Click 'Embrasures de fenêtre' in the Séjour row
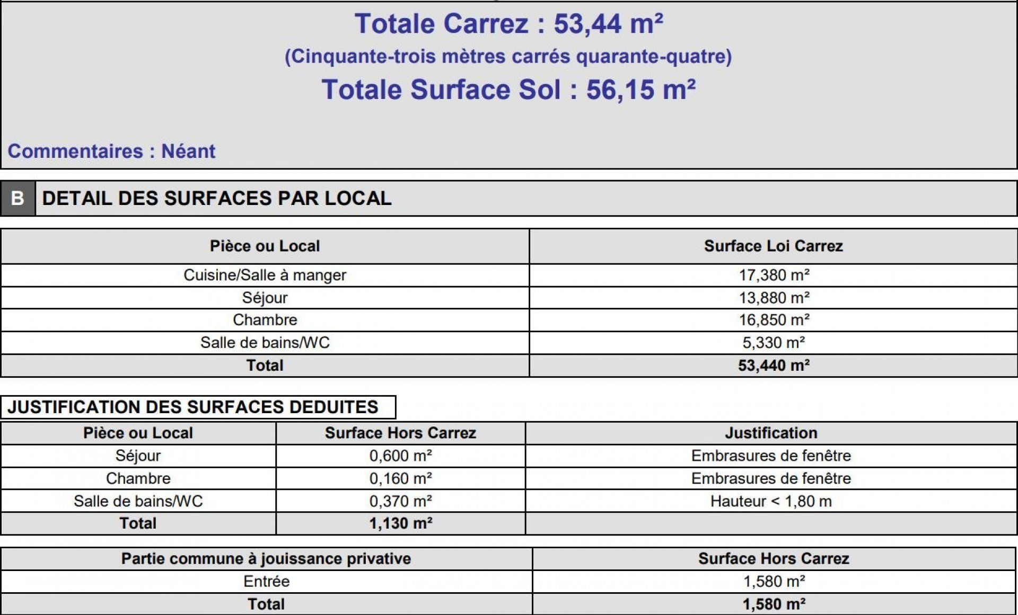1018x615 pixels. coord(771,456)
